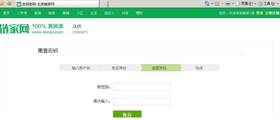Open the 二手房 navigation item

pos(22,13)
